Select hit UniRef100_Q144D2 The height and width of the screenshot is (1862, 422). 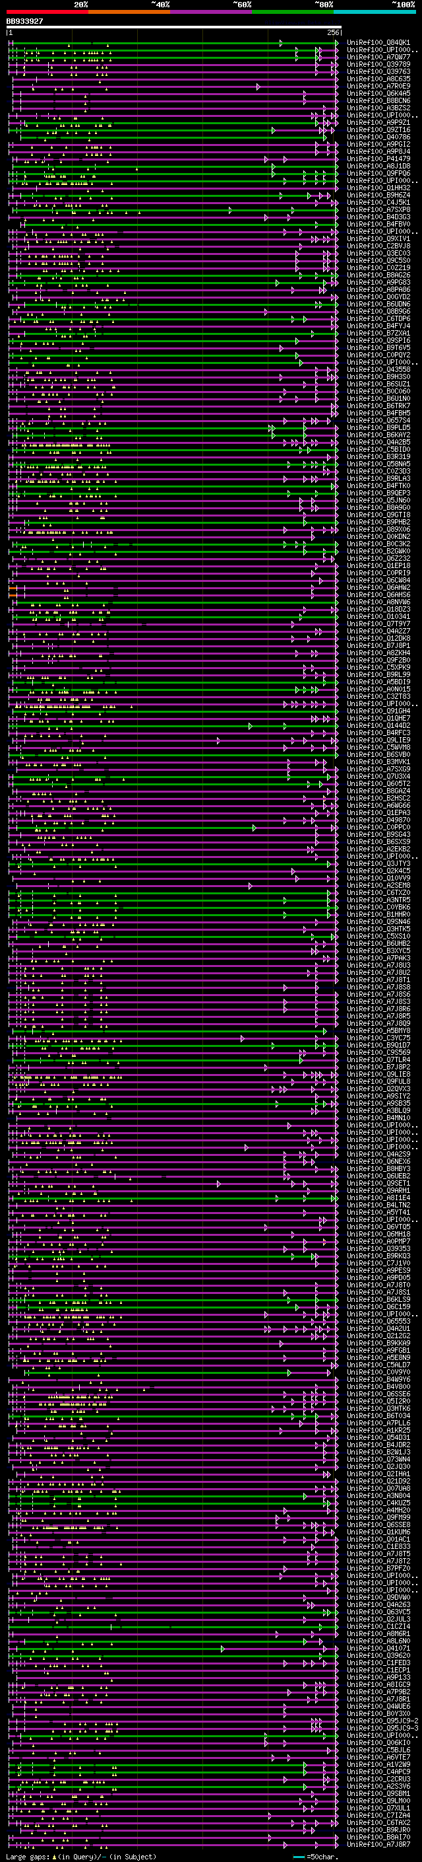click(x=378, y=726)
